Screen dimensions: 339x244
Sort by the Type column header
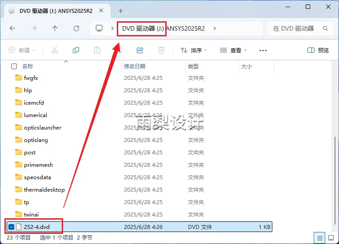tap(193, 66)
